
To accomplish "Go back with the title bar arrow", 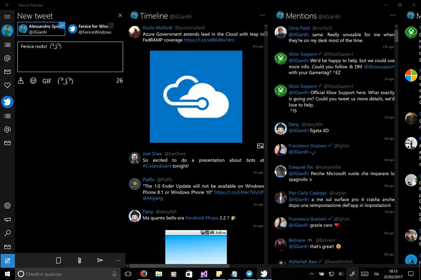I will 7,5.
